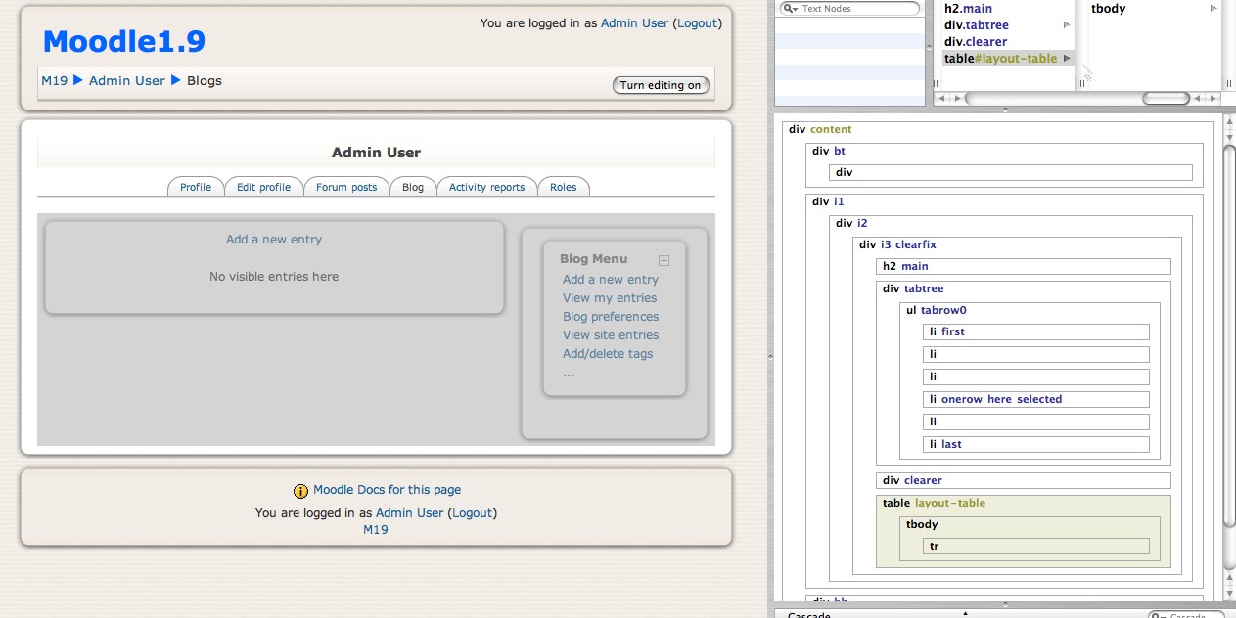Click horizontal scrollbar thumb in column browser
This screenshot has height=618, width=1236.
[x=1166, y=98]
